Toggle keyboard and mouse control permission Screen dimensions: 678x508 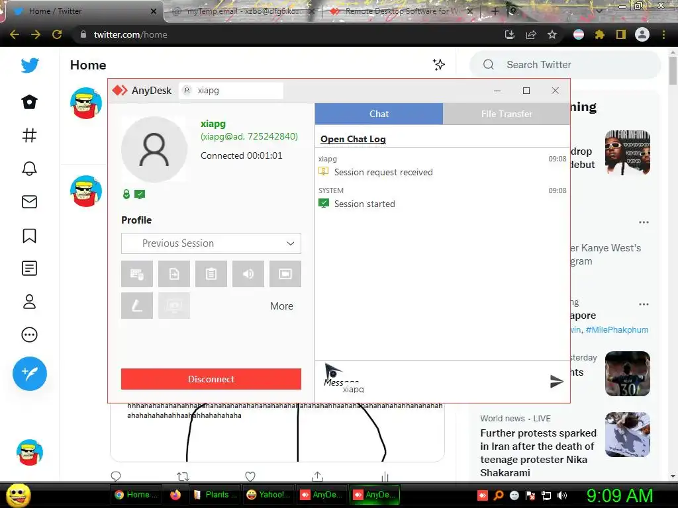coord(136,274)
